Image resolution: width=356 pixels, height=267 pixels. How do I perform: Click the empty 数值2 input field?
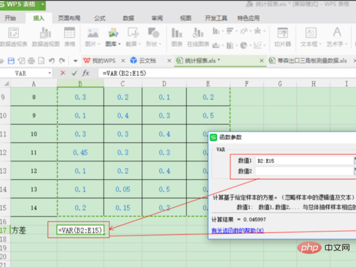click(x=305, y=171)
